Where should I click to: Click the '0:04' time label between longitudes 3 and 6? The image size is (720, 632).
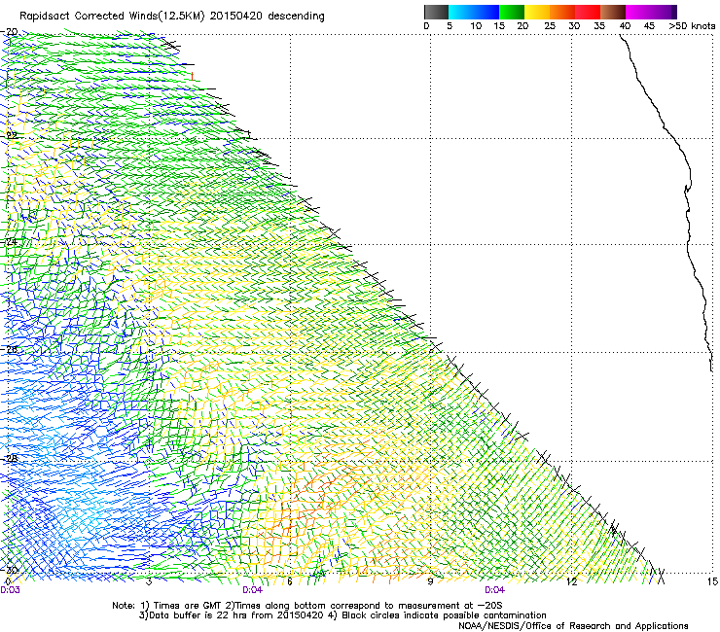253,590
